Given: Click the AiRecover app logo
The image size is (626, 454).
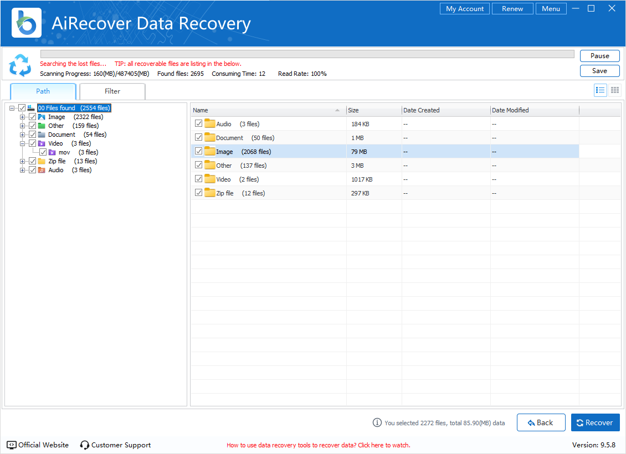Looking at the screenshot, I should pos(27,23).
